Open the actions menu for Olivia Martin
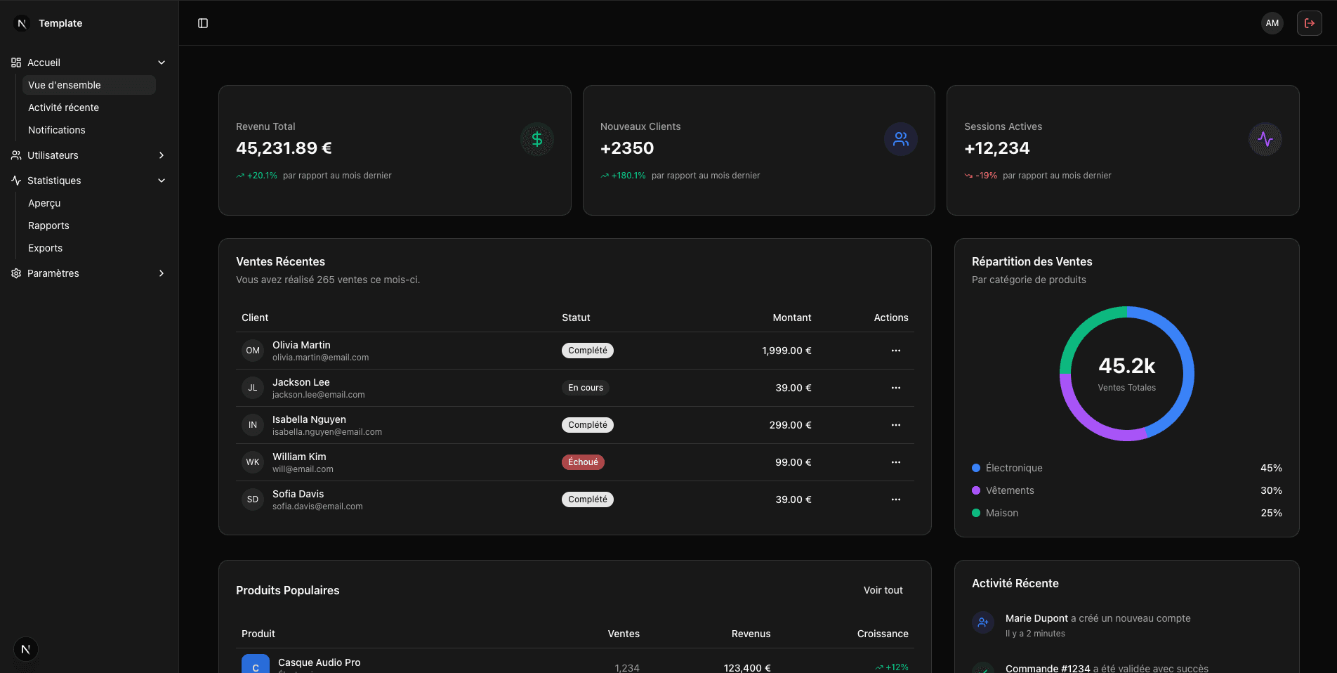 [x=895, y=350]
